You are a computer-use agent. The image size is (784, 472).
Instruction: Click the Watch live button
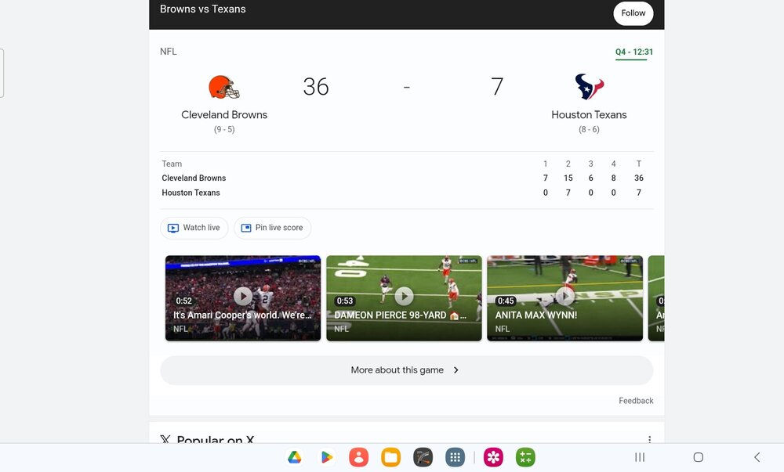click(194, 228)
